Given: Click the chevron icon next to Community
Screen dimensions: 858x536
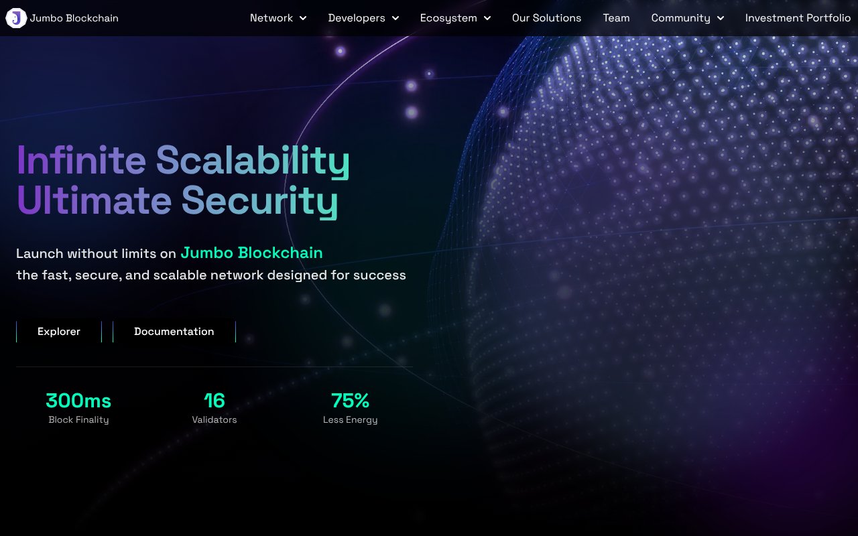Looking at the screenshot, I should pyautogui.click(x=721, y=18).
